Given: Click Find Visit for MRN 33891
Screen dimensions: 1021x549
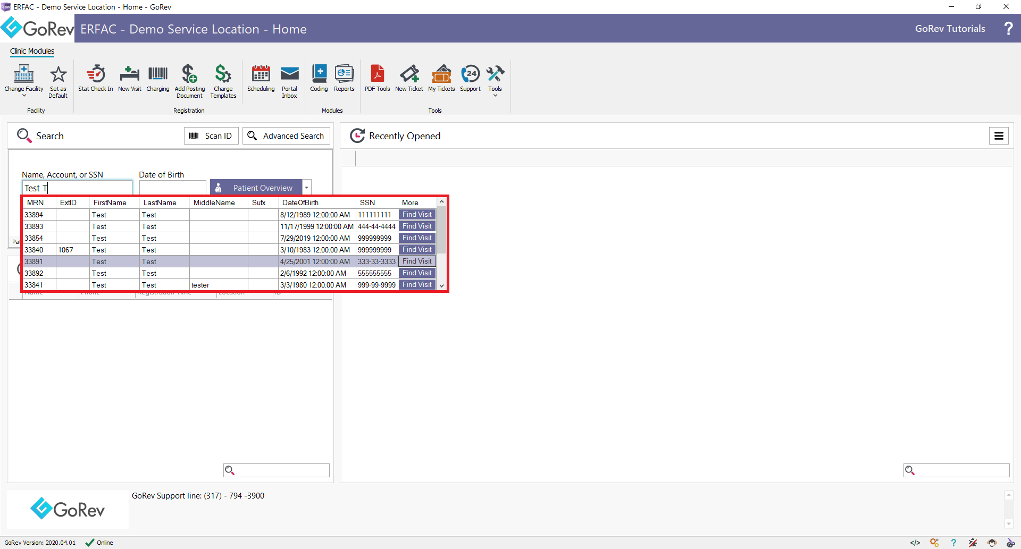Looking at the screenshot, I should (x=417, y=261).
